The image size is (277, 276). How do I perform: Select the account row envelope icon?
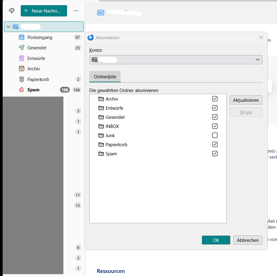tap(16, 27)
